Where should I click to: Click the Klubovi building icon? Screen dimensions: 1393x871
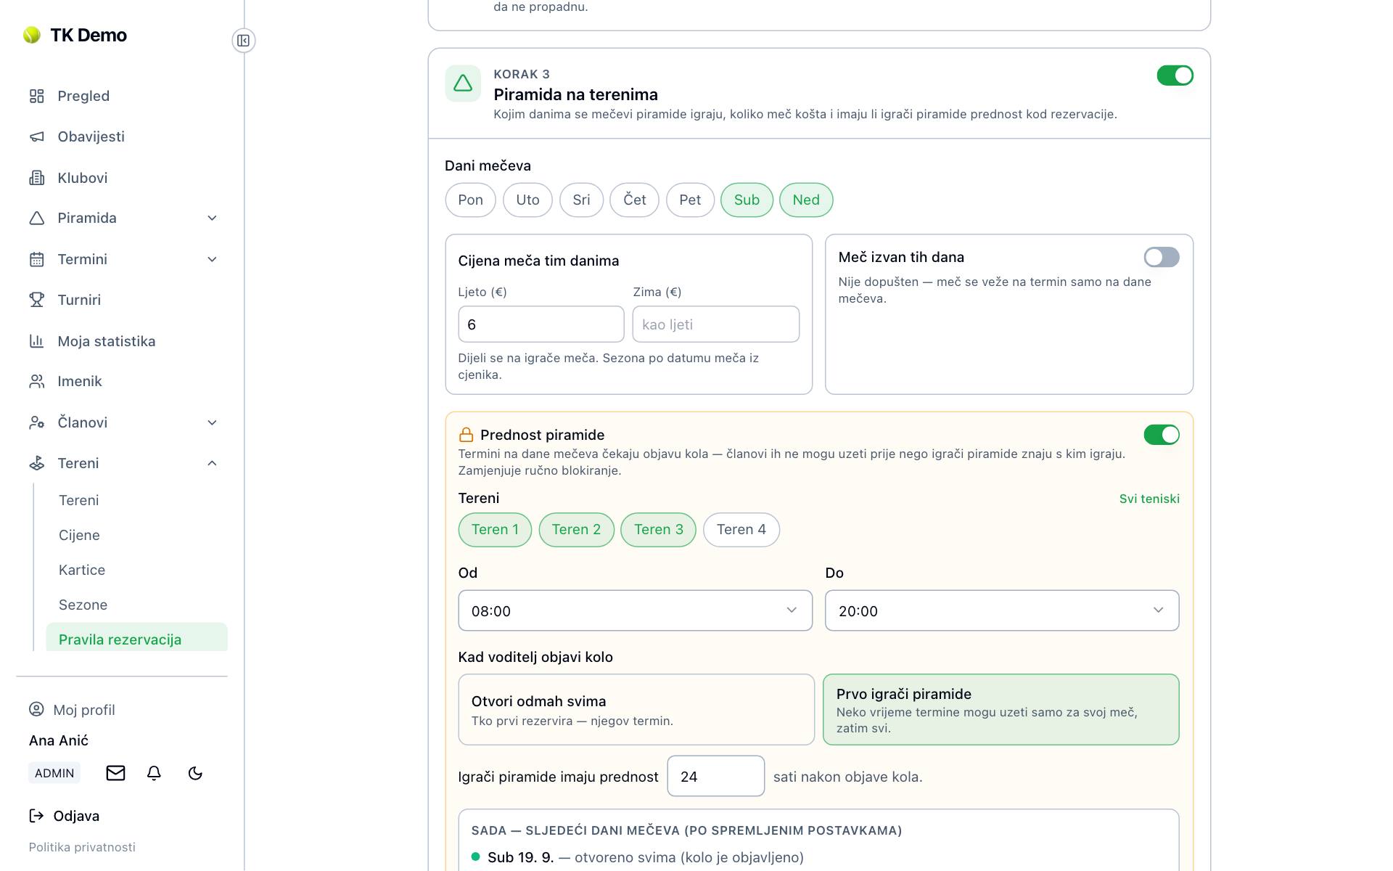tap(36, 178)
